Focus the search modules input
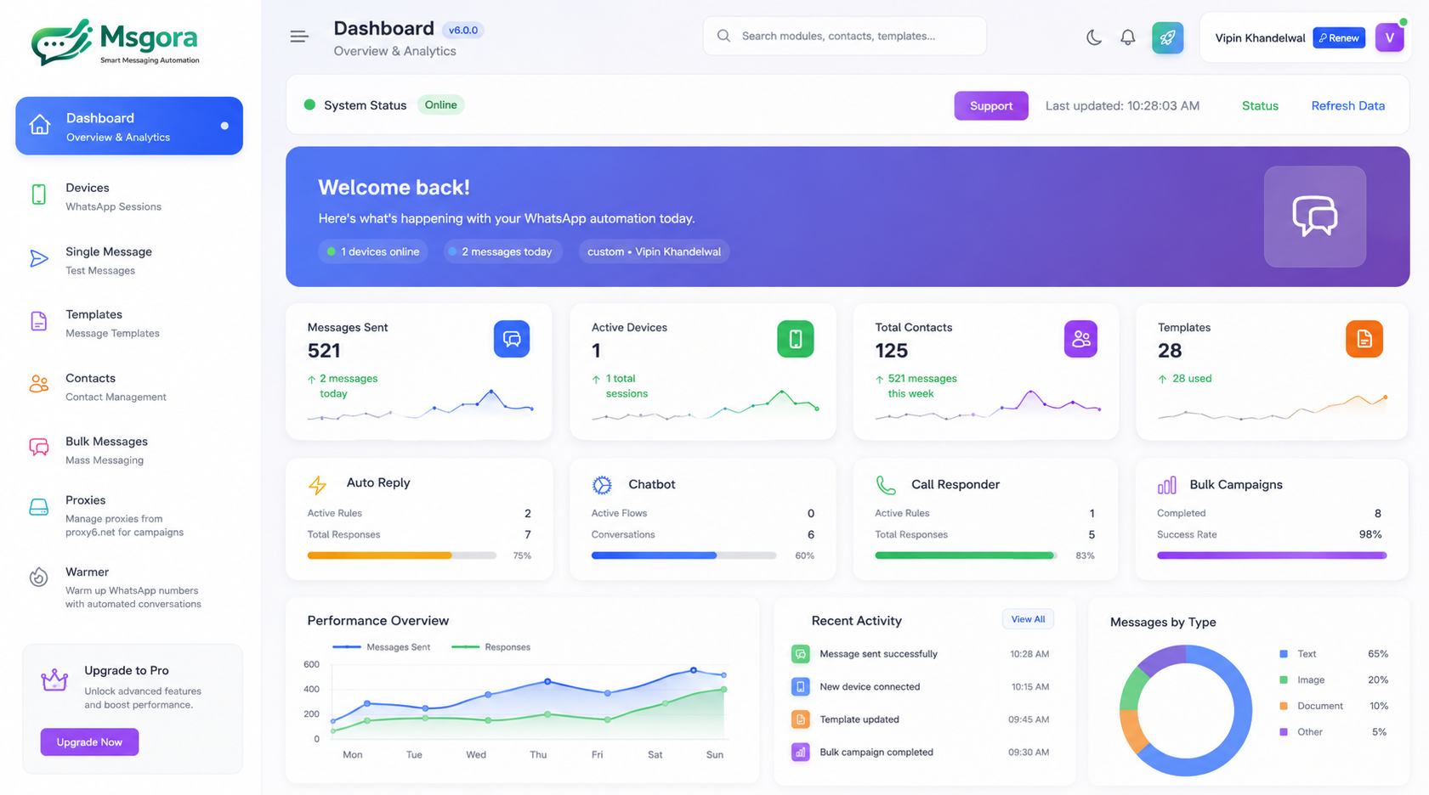The height and width of the screenshot is (795, 1429). point(844,36)
